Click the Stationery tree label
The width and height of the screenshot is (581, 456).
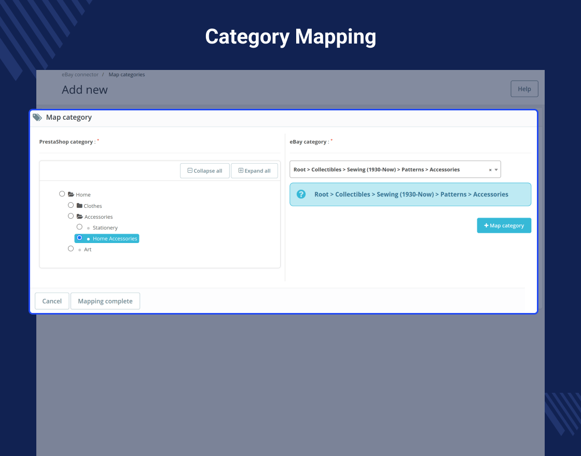pos(105,227)
